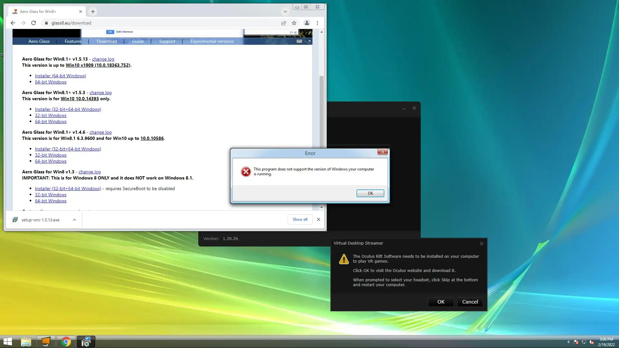Open tab search dropdown arrow
Image resolution: width=619 pixels, height=348 pixels.
(285, 12)
